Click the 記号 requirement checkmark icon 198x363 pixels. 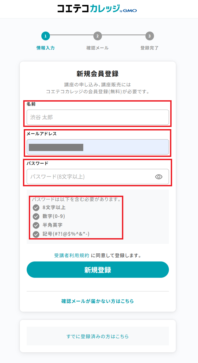(x=36, y=234)
